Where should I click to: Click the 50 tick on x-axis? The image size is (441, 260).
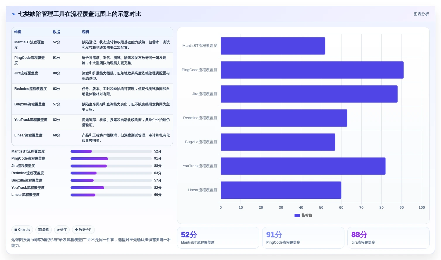(321, 208)
